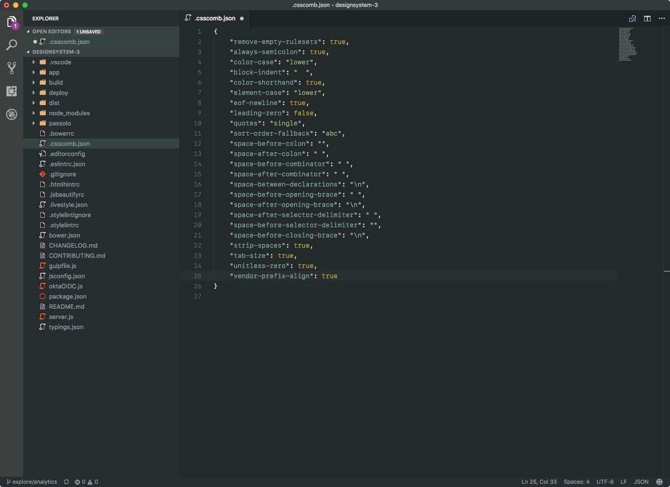This screenshot has width=670, height=487.
Task: Open the Source Control view icon
Action: tap(12, 68)
